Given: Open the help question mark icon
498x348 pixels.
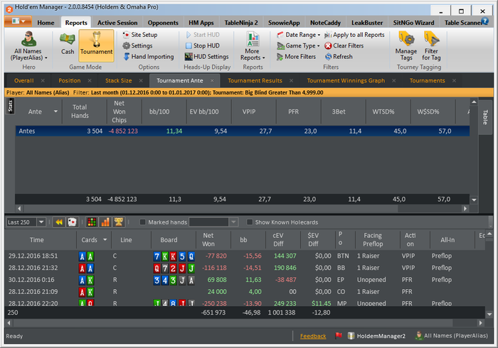Looking at the screenshot, I should 484,21.
